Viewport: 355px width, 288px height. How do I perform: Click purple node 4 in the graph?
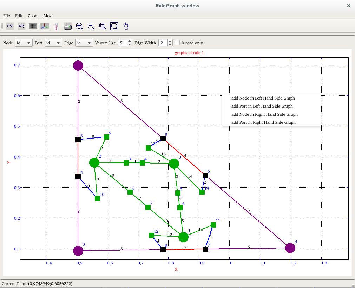(x=290, y=248)
